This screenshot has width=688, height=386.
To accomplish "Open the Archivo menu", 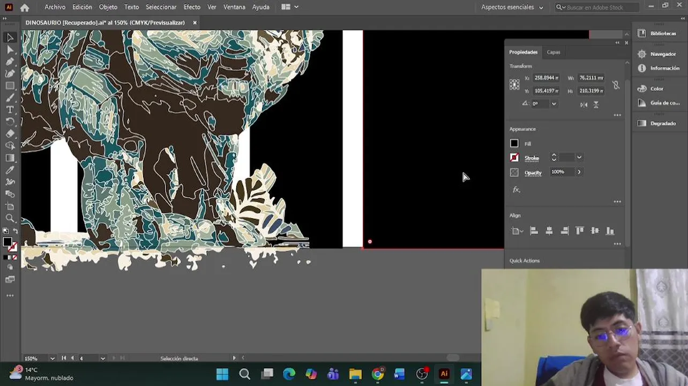I will [x=55, y=8].
